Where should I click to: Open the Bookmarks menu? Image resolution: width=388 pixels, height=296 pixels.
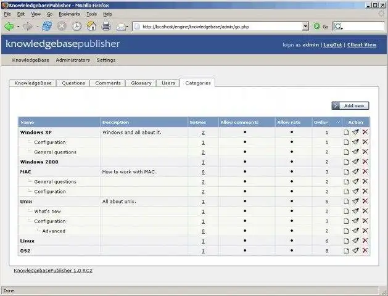(69, 14)
